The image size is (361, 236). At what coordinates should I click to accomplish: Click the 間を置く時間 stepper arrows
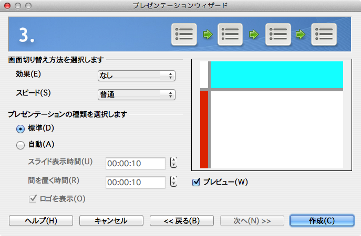174,182
